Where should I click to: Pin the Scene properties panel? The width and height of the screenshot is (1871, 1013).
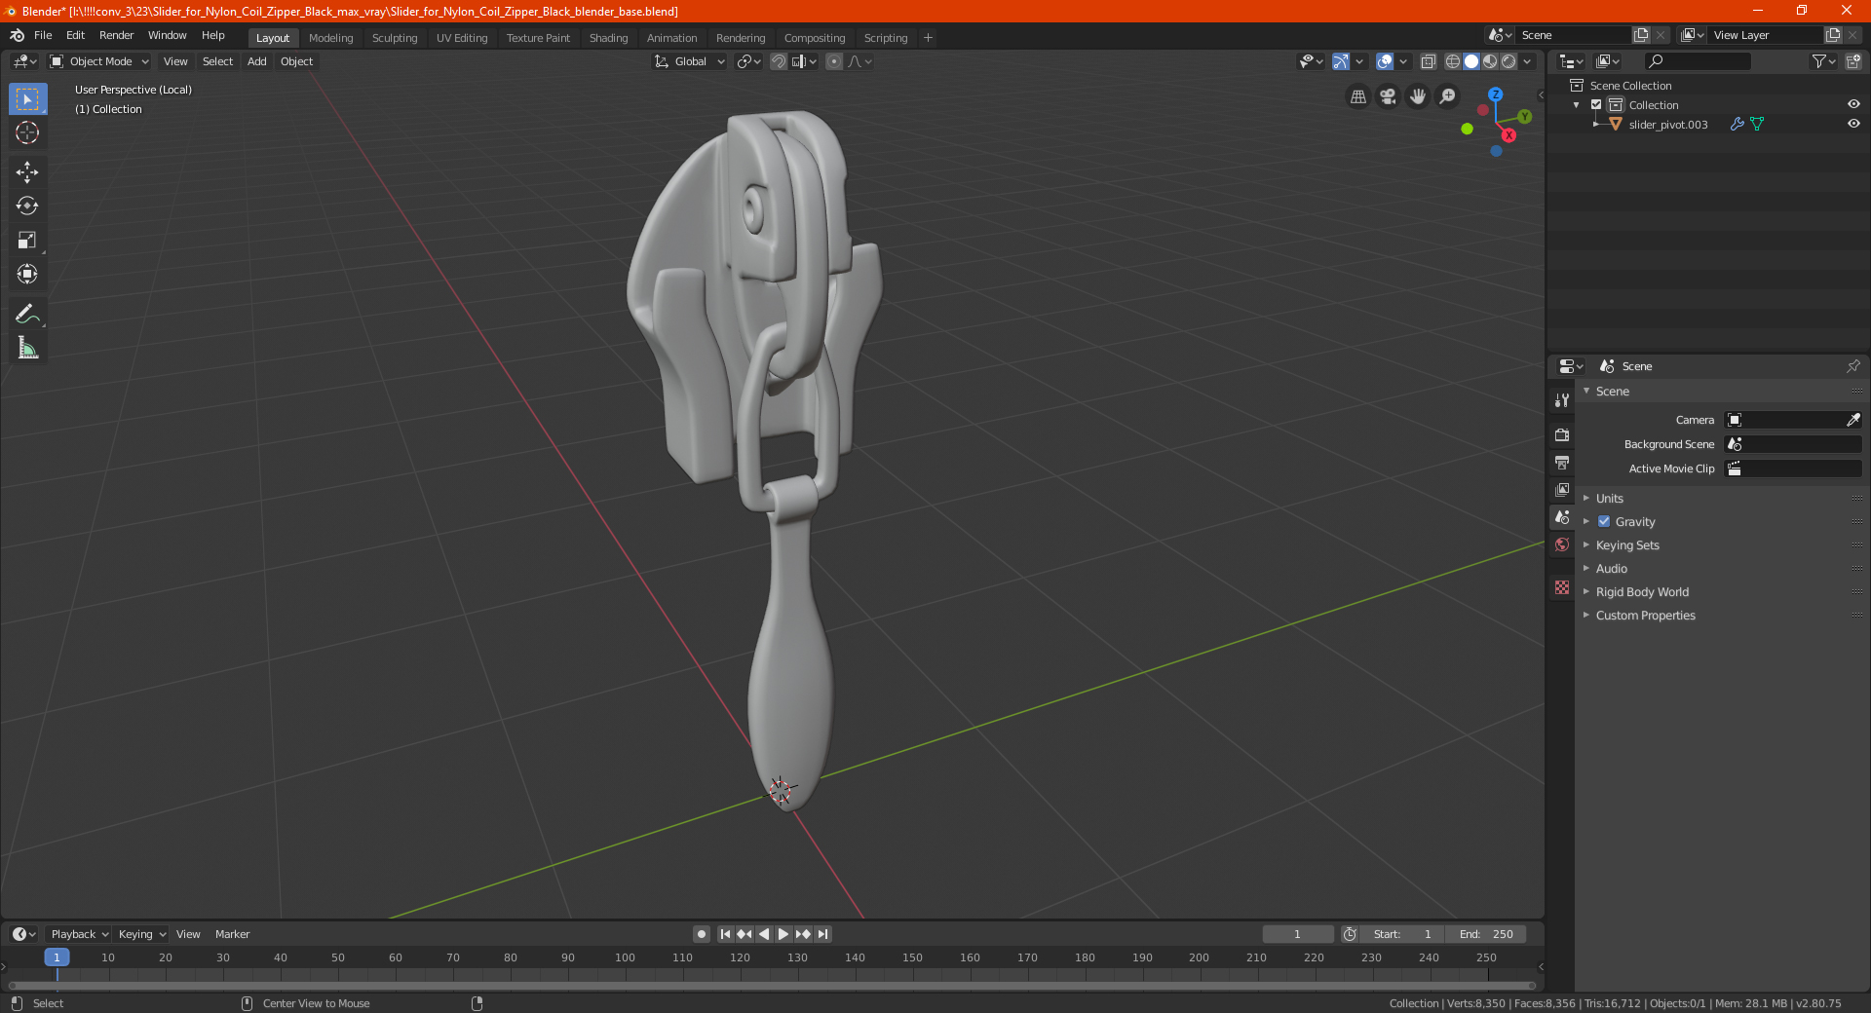coord(1852,366)
